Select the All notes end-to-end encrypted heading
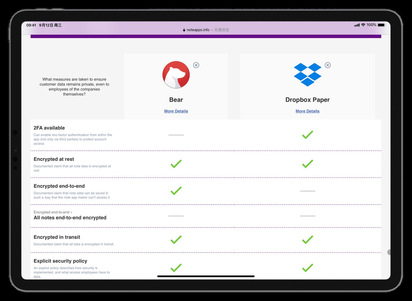Image resolution: width=412 pixels, height=301 pixels. pos(70,218)
